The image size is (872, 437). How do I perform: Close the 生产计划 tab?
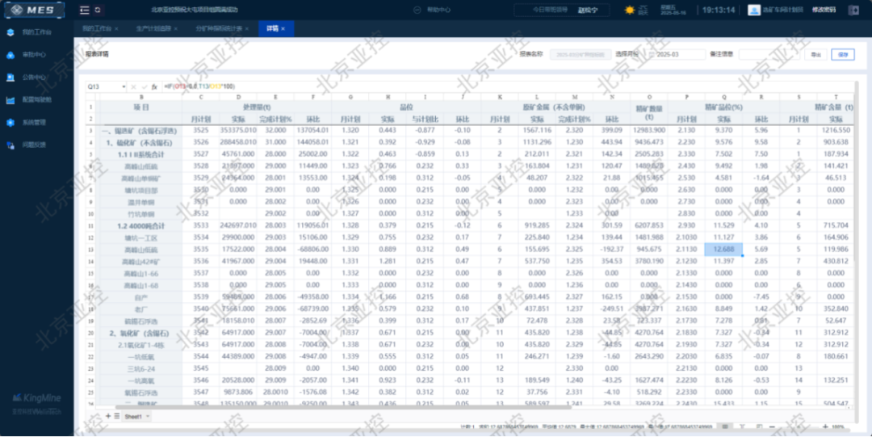(x=176, y=28)
